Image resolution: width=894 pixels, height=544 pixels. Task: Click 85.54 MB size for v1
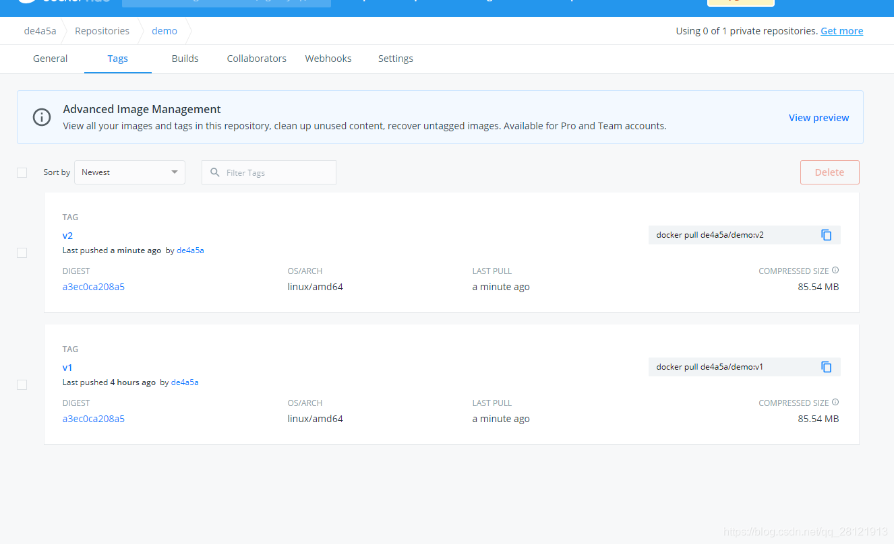pos(818,419)
